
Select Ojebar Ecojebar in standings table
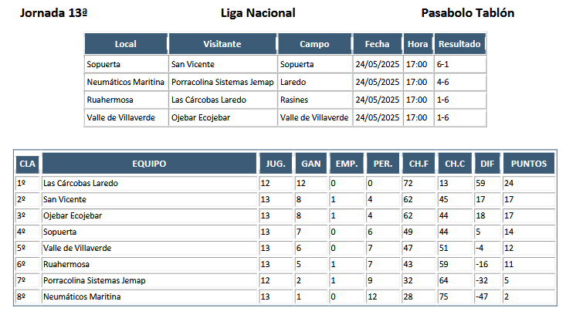[73, 216]
